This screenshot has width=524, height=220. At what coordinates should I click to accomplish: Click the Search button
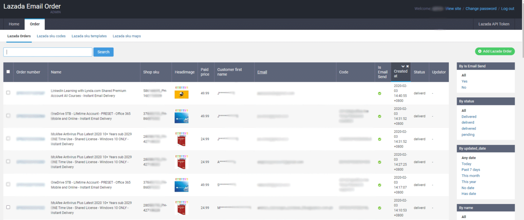[103, 52]
